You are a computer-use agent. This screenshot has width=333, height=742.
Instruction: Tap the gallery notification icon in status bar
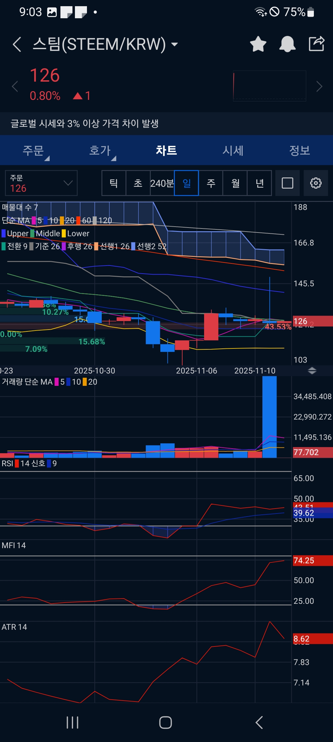coord(52,12)
